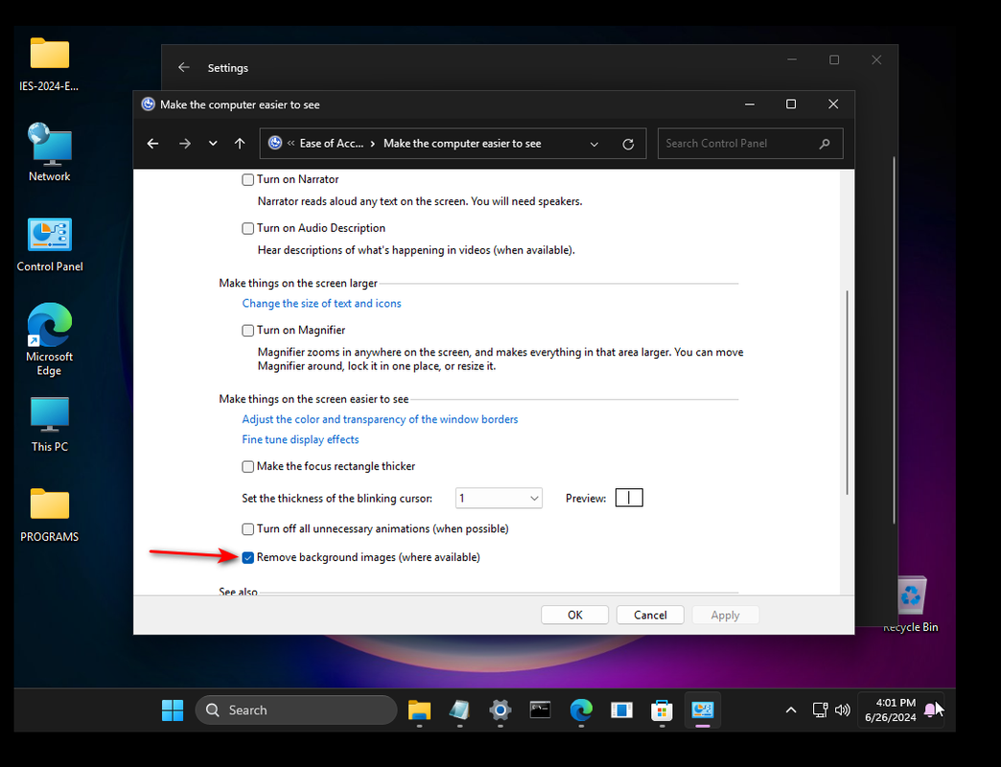Open recent locations chevron beside forward arrow

(x=213, y=144)
